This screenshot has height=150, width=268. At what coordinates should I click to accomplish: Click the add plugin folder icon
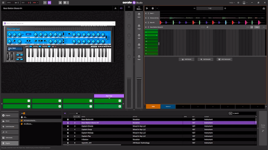pos(23,113)
